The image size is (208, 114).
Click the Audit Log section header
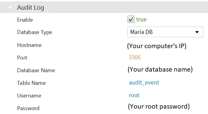coord(104,7)
